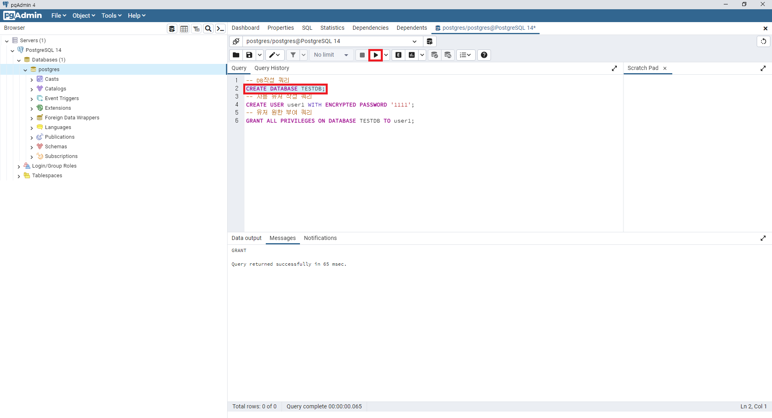Viewport: 772px width, 418px height.
Task: Open the No limit rows dropdown
Action: pos(331,55)
